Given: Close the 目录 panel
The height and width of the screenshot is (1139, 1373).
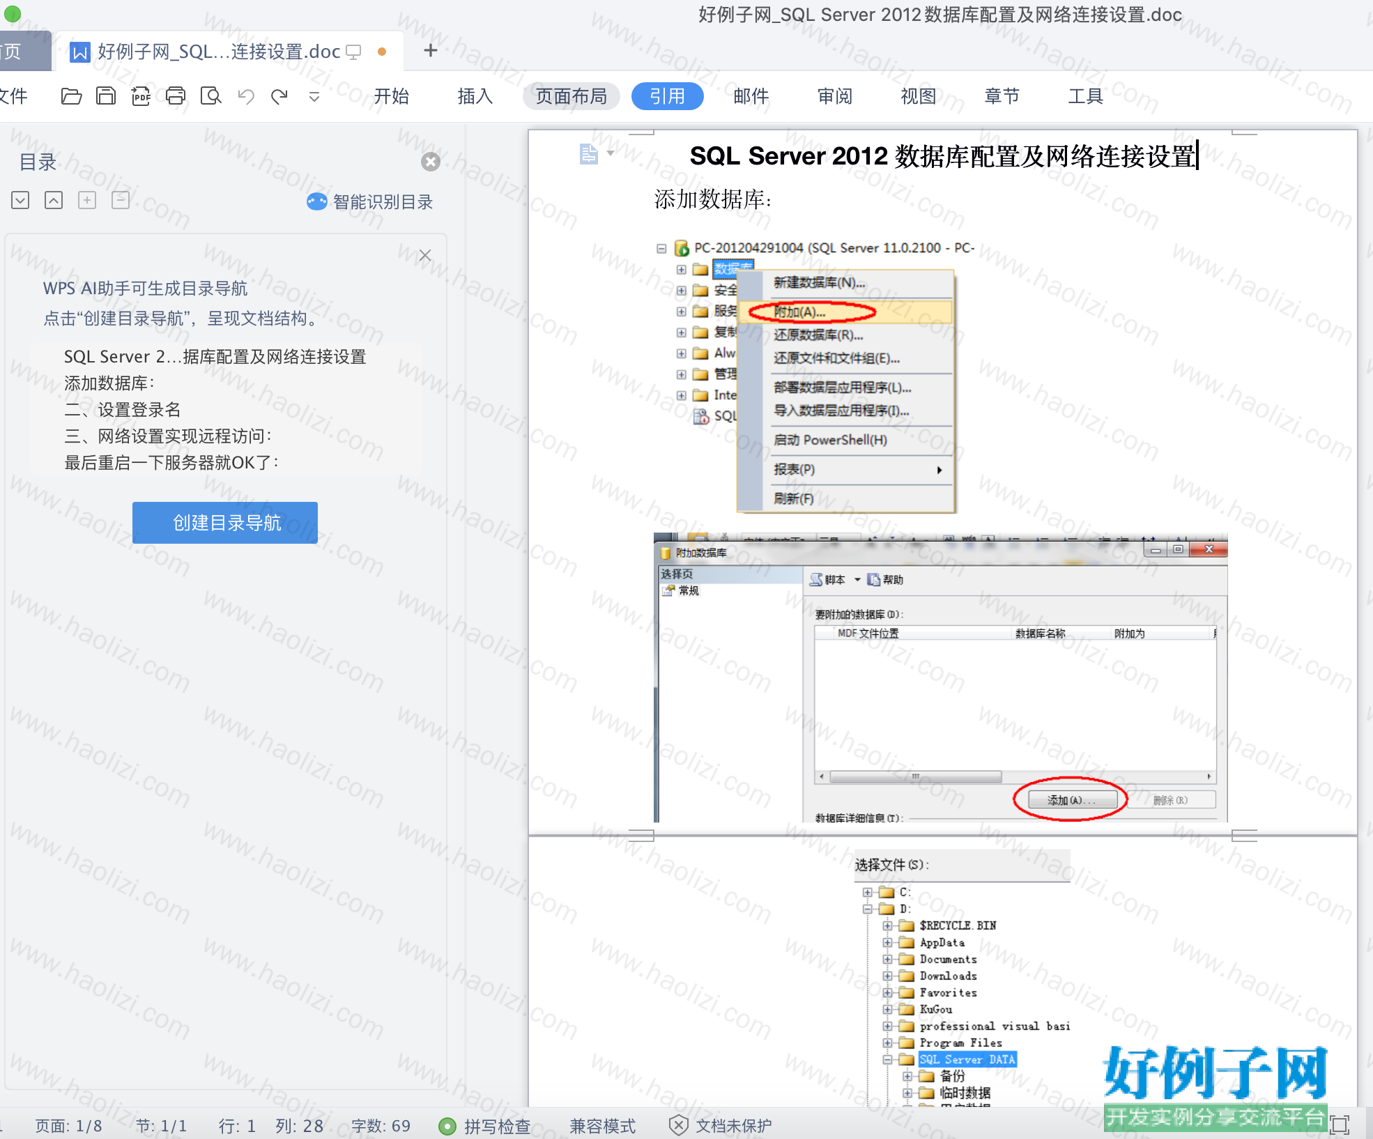Looking at the screenshot, I should click(431, 162).
